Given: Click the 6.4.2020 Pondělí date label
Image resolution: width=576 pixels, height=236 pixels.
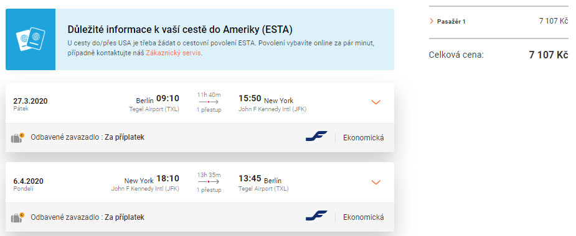Looking at the screenshot, I should (28, 184).
